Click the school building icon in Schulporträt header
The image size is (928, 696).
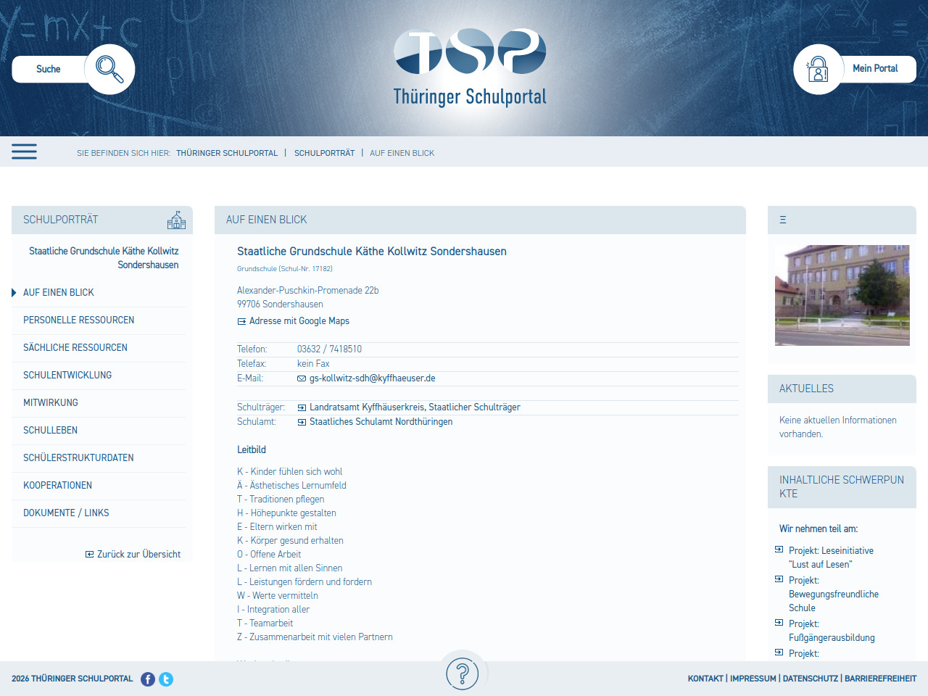tap(176, 220)
